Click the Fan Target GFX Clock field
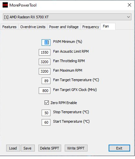Screen dimensions: 135x159 pyautogui.click(x=45, y=91)
